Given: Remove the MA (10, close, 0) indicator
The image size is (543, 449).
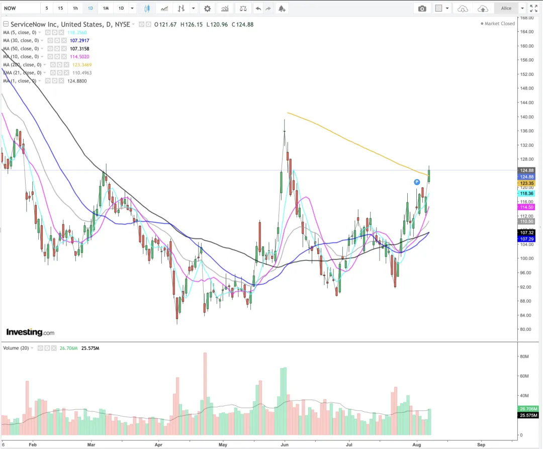Looking at the screenshot, I should click(64, 57).
